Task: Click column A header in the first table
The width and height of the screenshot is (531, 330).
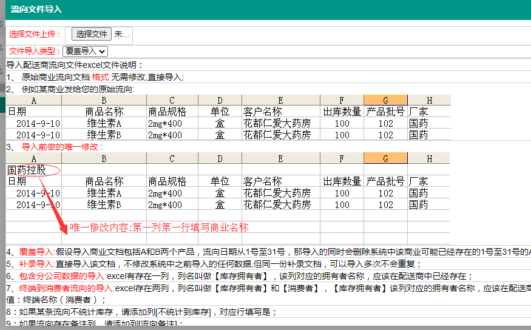Action: click(x=34, y=100)
